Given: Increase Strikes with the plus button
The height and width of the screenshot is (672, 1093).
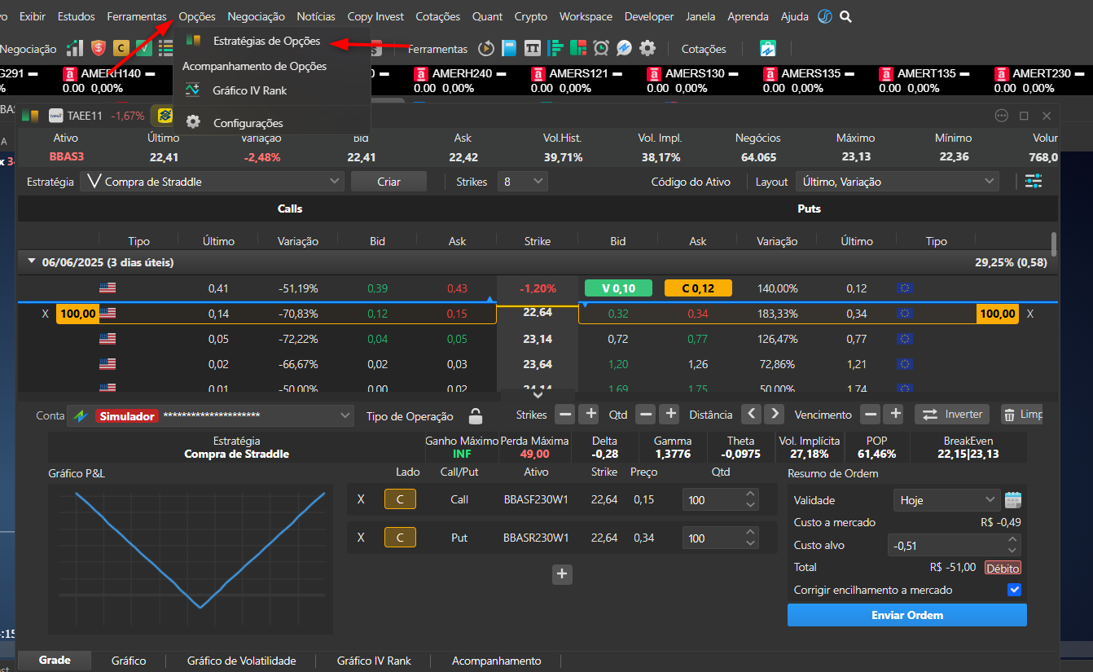Looking at the screenshot, I should pos(591,415).
